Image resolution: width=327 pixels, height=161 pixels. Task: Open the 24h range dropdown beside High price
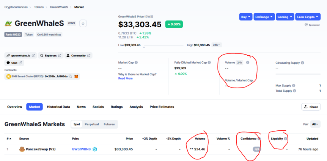[x=217, y=45]
